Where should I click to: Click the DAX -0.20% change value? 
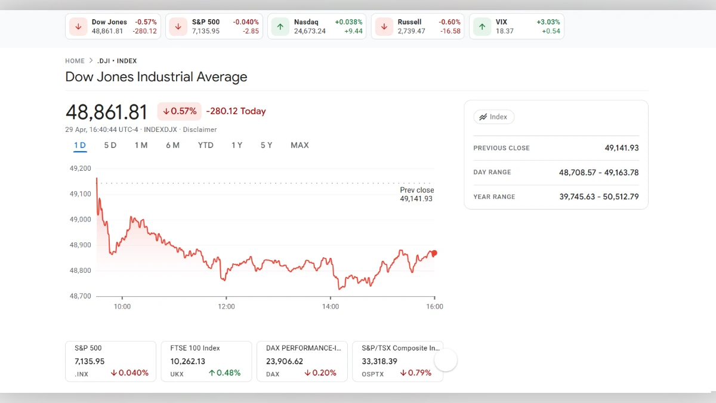(x=320, y=373)
